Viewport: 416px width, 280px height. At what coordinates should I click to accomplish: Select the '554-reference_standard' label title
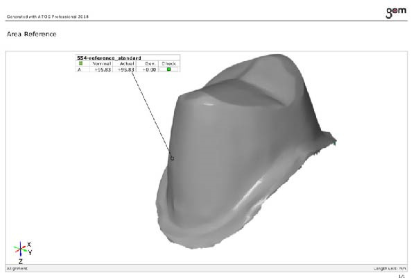pos(109,58)
